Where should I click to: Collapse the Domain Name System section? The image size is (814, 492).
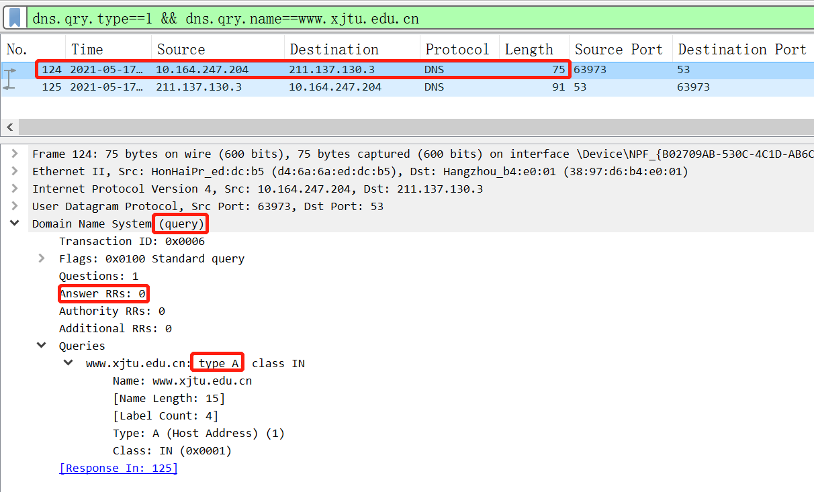click(15, 223)
